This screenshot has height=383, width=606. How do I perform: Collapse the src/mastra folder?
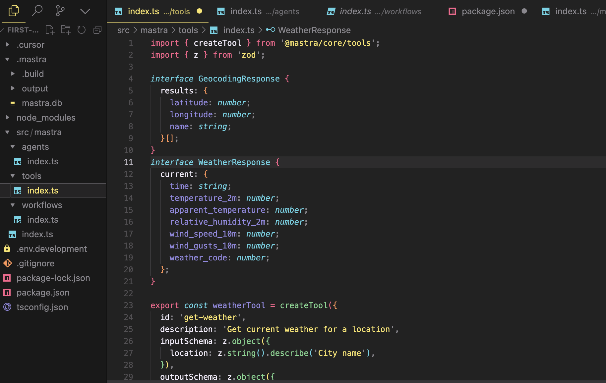pos(53,132)
